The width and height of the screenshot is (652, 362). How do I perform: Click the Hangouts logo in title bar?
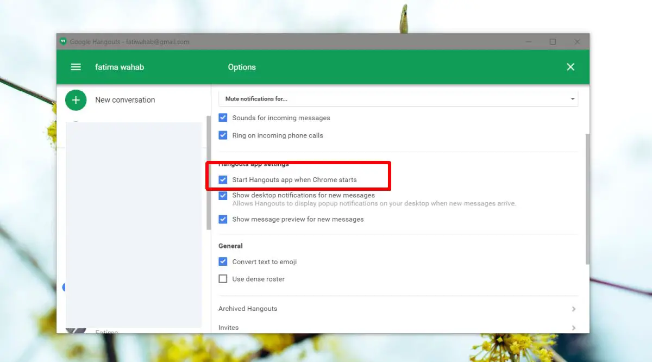[63, 42]
